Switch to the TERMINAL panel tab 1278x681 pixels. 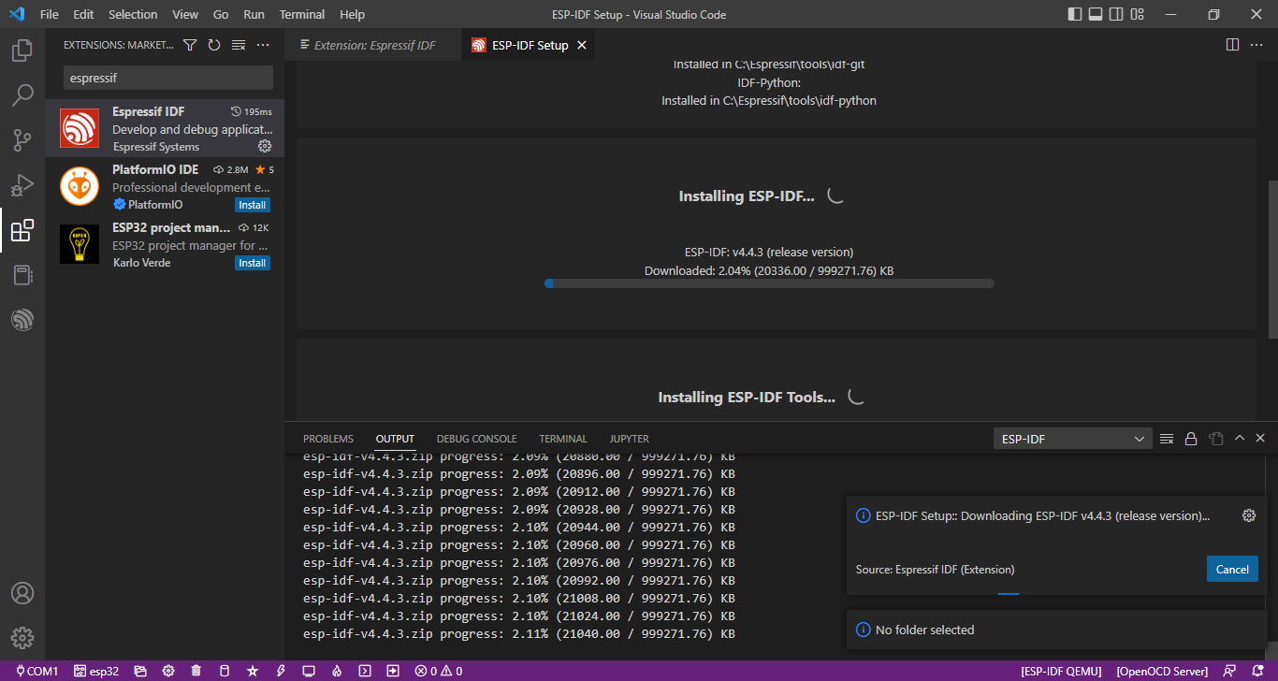[x=563, y=439]
